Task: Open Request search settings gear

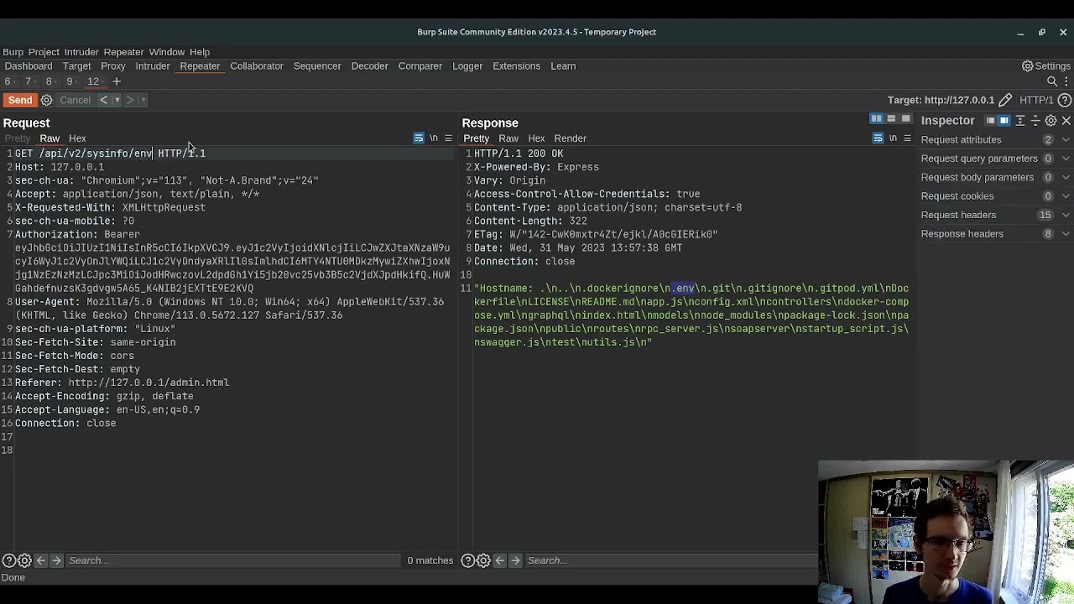Action: pyautogui.click(x=24, y=560)
